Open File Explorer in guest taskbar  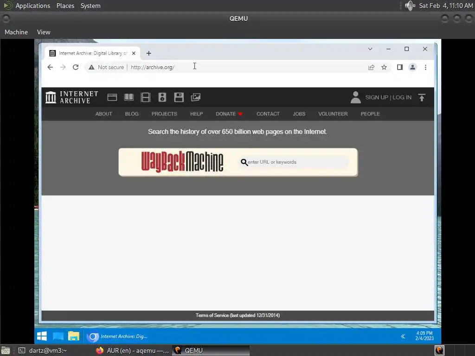click(x=74, y=337)
